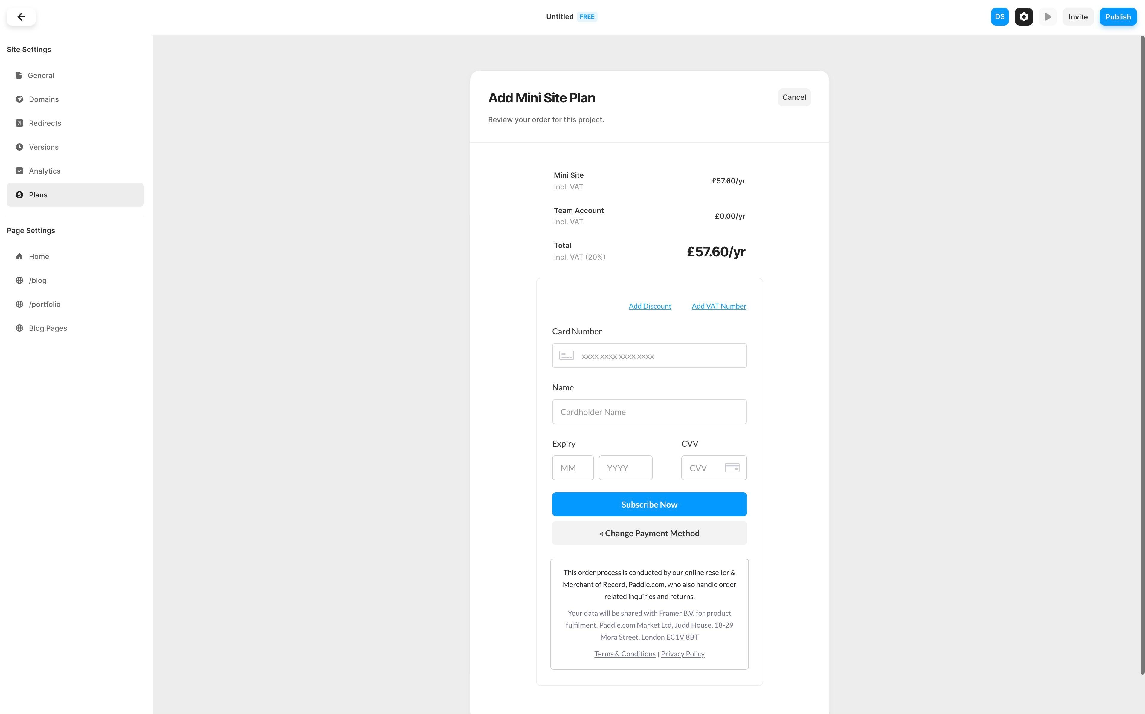Screen dimensions: 1145x714
Task: Select the Plans section
Action: [38, 194]
